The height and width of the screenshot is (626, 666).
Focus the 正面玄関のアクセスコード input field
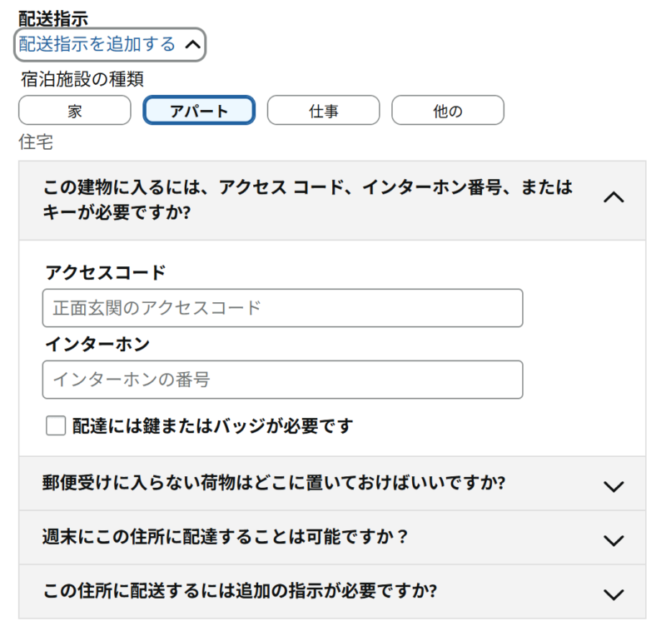[282, 308]
